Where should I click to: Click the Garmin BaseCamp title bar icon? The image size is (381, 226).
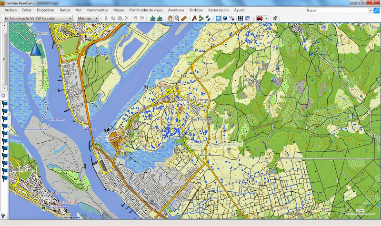(2, 3)
